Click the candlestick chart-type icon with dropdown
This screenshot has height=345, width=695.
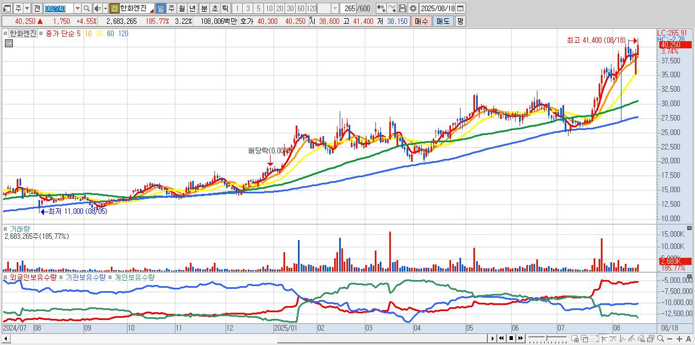pos(381,8)
